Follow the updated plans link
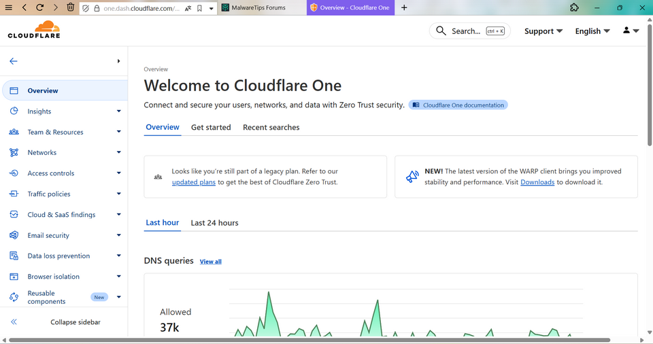653x344 pixels. (x=194, y=182)
